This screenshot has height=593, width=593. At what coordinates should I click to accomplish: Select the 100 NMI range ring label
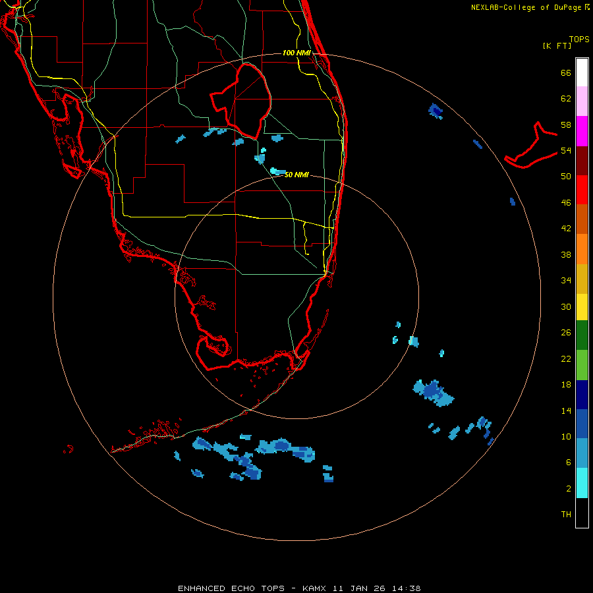coord(296,53)
